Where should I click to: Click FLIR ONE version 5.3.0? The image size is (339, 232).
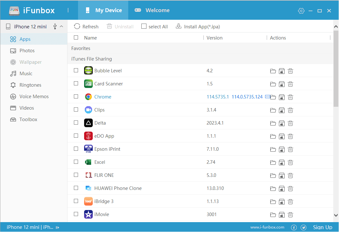(x=211, y=175)
